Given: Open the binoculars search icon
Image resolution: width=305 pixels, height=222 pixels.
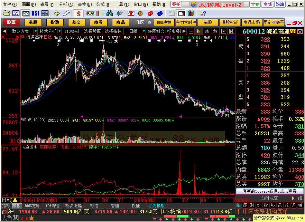Looking at the screenshot, I should point(110,13).
